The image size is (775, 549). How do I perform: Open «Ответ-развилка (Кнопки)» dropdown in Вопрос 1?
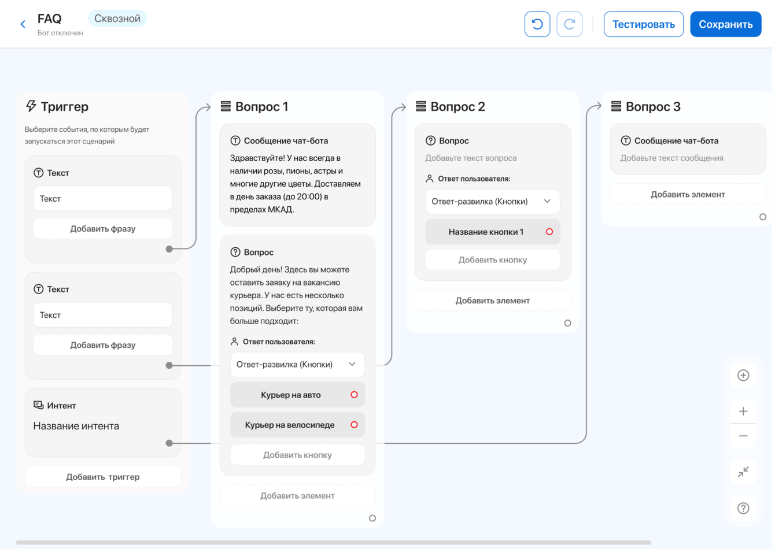[297, 365]
